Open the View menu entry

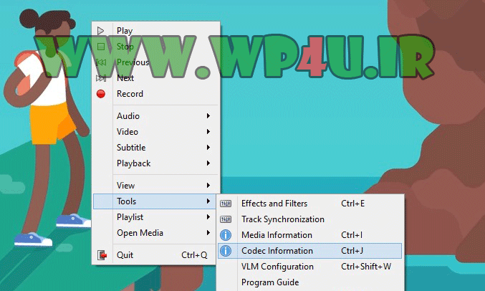tap(154, 186)
